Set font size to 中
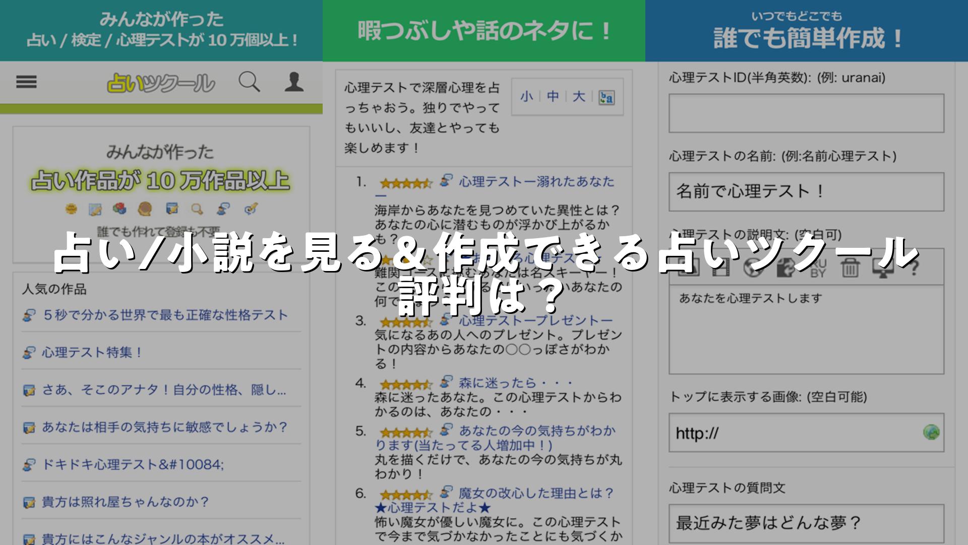Viewport: 968px width, 545px height. (x=553, y=96)
